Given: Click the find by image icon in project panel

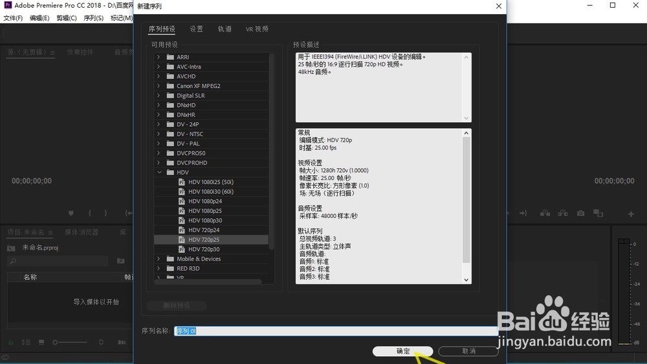Looking at the screenshot, I should pos(120,261).
